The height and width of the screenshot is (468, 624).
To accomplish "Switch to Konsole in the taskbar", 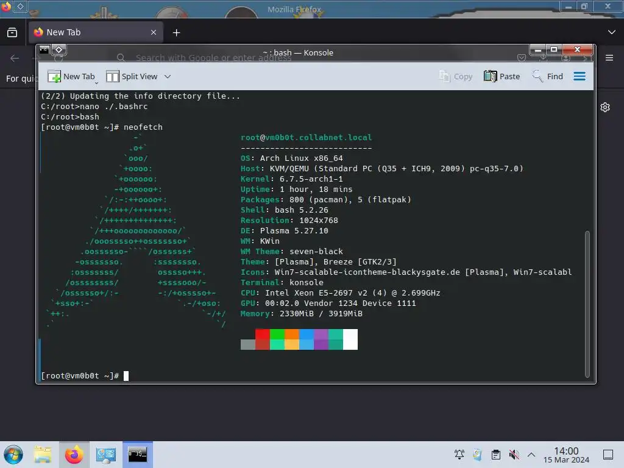I will 137,455.
